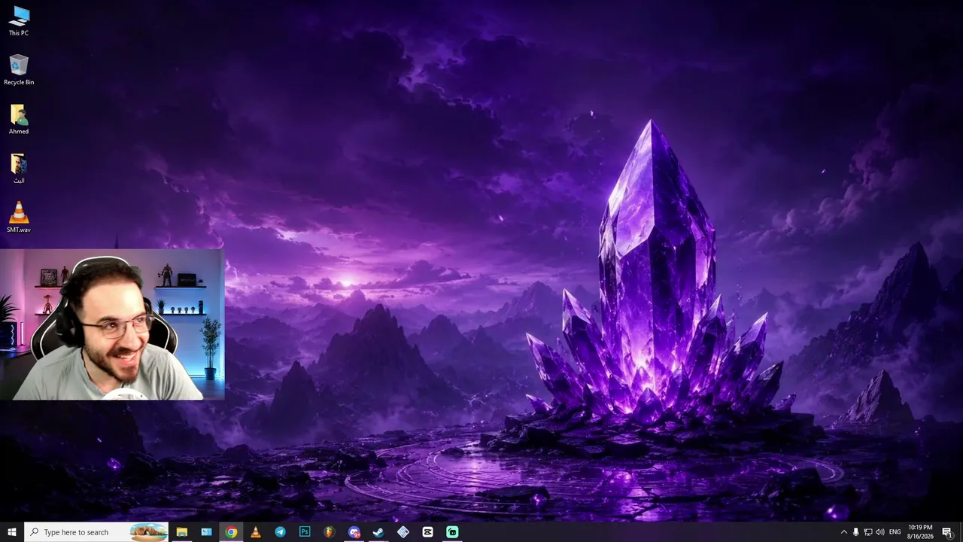Screen dimensions: 963x542
Task: Open CapCut from the taskbar
Action: pos(427,532)
